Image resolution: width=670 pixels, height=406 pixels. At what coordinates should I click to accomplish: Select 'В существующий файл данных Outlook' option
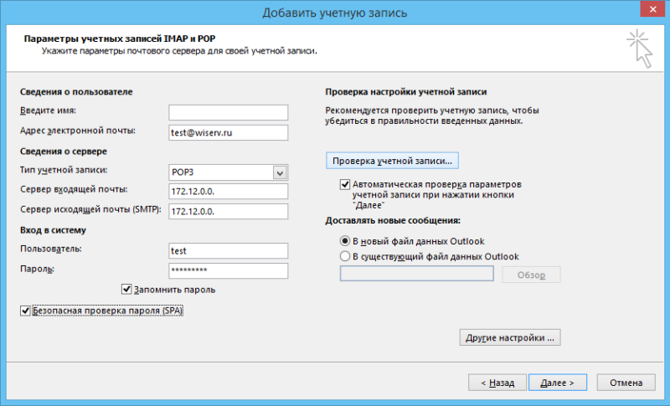[x=345, y=256]
